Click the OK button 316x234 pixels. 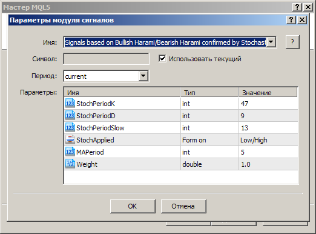133,206
